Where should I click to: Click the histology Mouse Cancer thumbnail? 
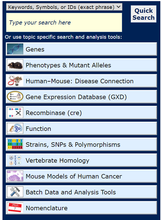point(15,176)
